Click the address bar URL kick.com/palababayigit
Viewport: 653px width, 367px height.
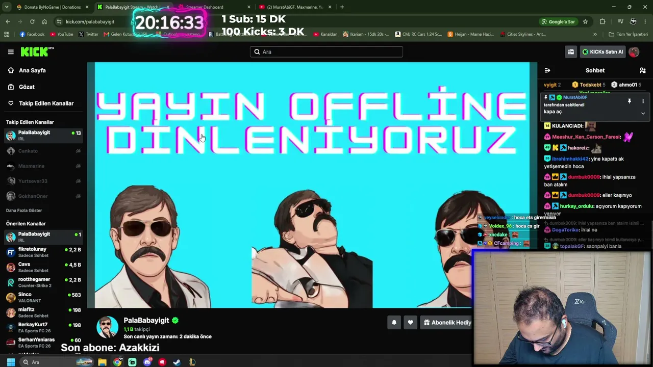tap(90, 21)
